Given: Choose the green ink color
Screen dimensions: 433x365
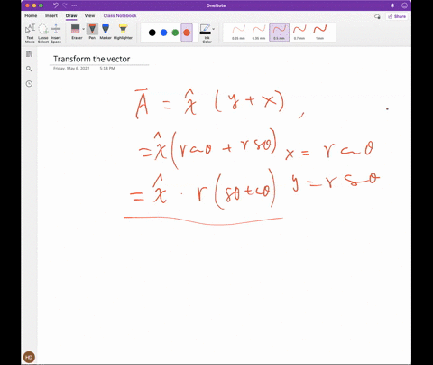Looking at the screenshot, I should coord(175,33).
